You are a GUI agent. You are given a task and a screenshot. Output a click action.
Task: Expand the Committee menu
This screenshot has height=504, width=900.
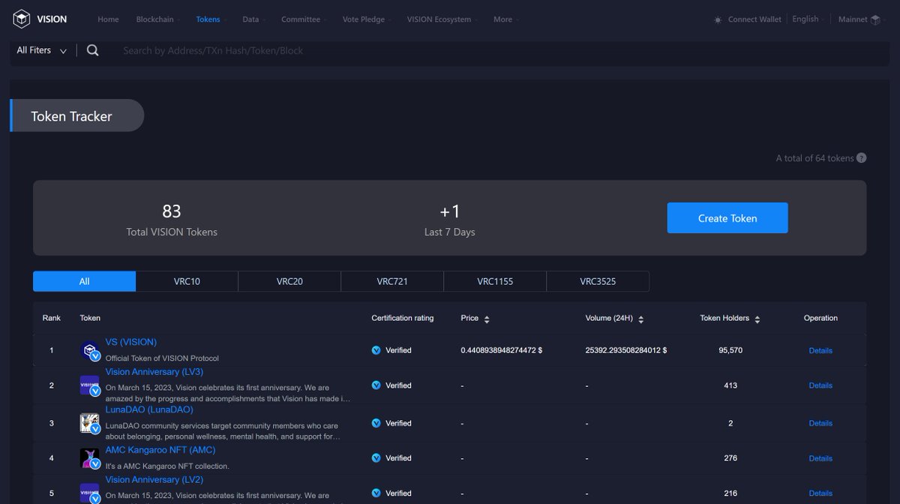tap(304, 19)
